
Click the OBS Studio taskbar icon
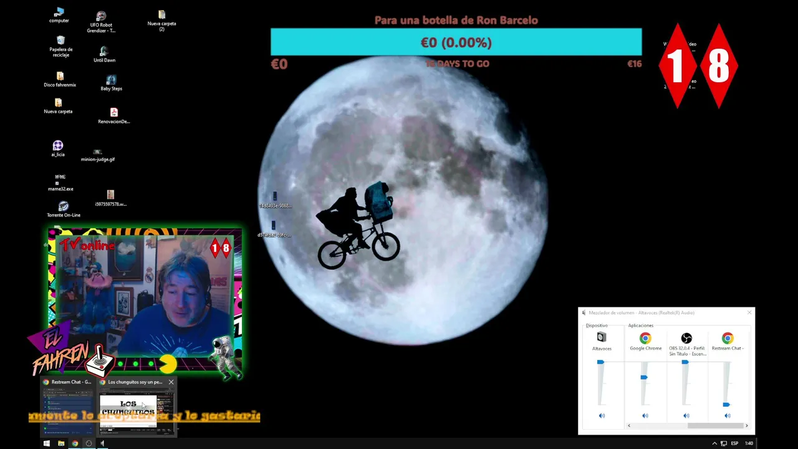89,443
